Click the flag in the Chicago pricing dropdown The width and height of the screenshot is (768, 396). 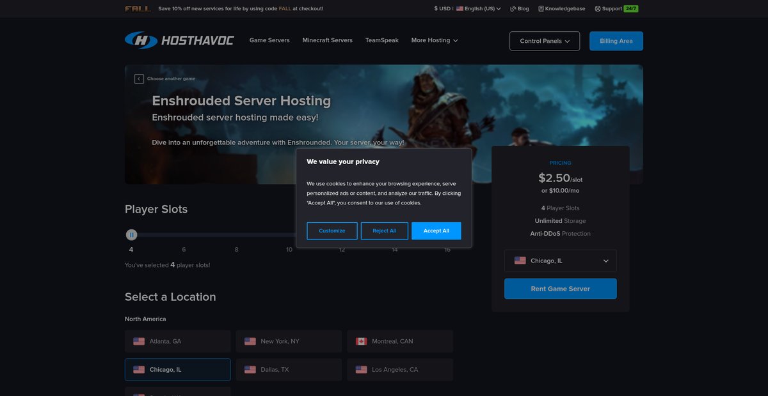(x=520, y=261)
